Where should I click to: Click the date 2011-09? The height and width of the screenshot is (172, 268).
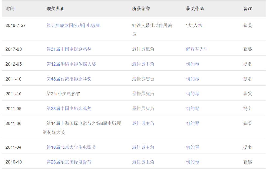pyautogui.click(x=13, y=109)
